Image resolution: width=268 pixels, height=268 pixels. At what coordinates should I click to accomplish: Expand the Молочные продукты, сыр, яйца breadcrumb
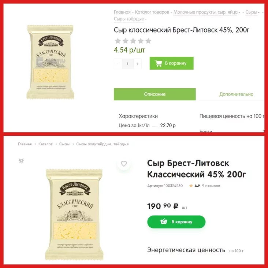[x=206, y=12]
